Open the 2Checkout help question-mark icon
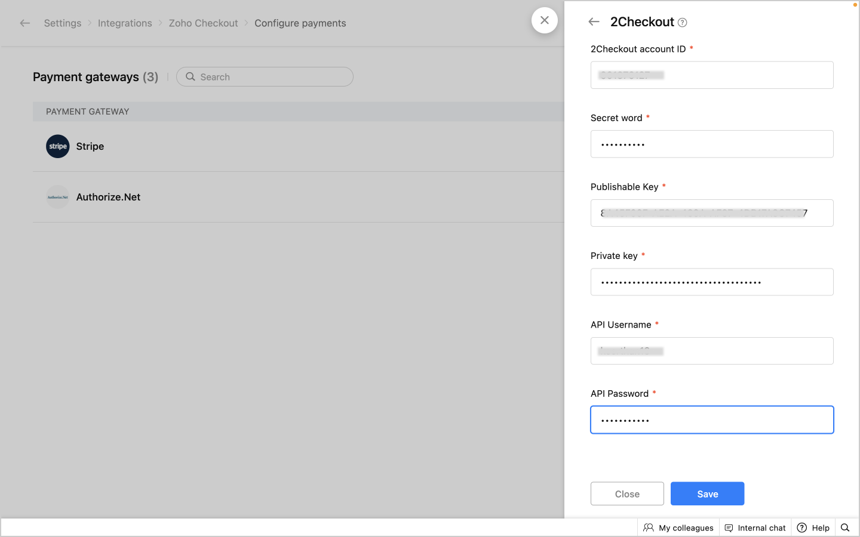 (682, 23)
